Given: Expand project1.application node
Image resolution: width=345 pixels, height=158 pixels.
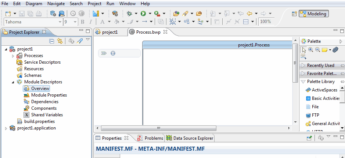Looking at the screenshot, I should pyautogui.click(x=6, y=128).
